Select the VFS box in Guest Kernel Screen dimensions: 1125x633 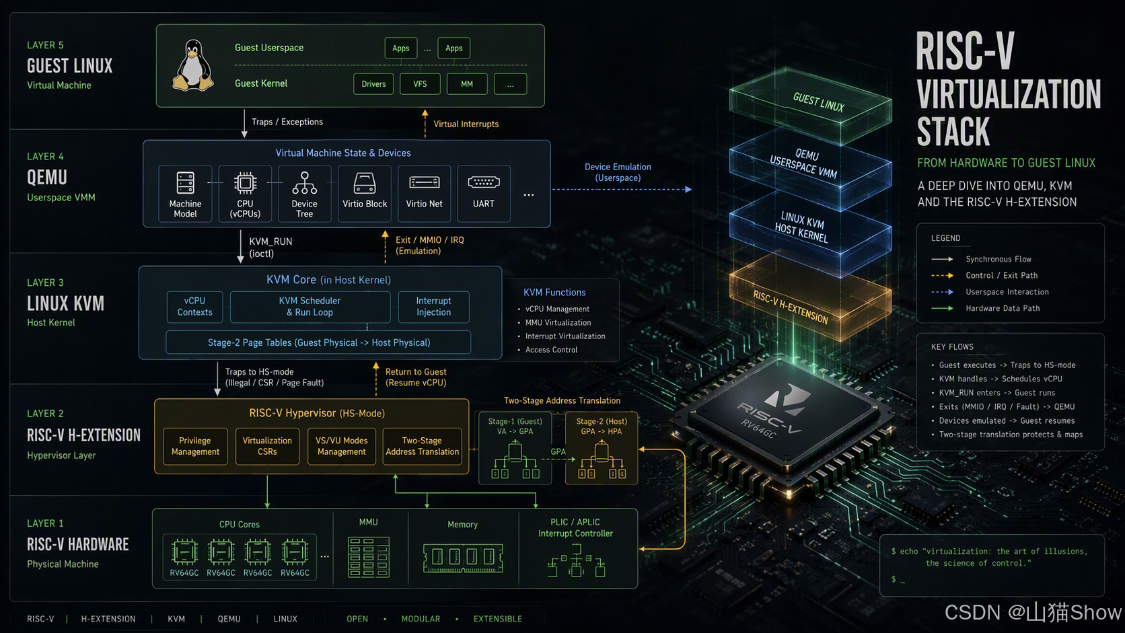[x=420, y=84]
